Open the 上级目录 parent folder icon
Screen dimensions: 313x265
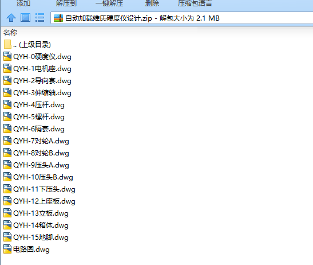[7, 44]
